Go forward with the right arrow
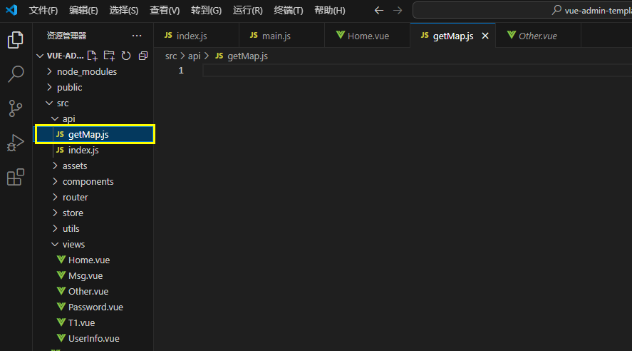Viewport: 632px width, 351px height. click(398, 11)
